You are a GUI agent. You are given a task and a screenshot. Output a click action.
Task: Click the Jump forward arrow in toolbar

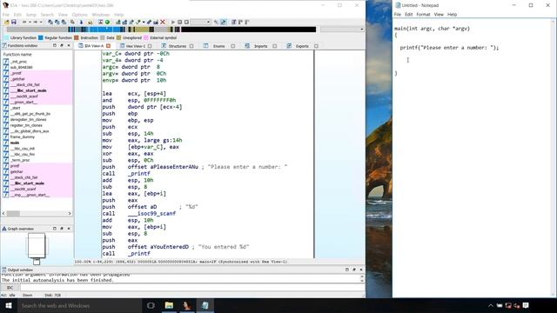(x=36, y=22)
